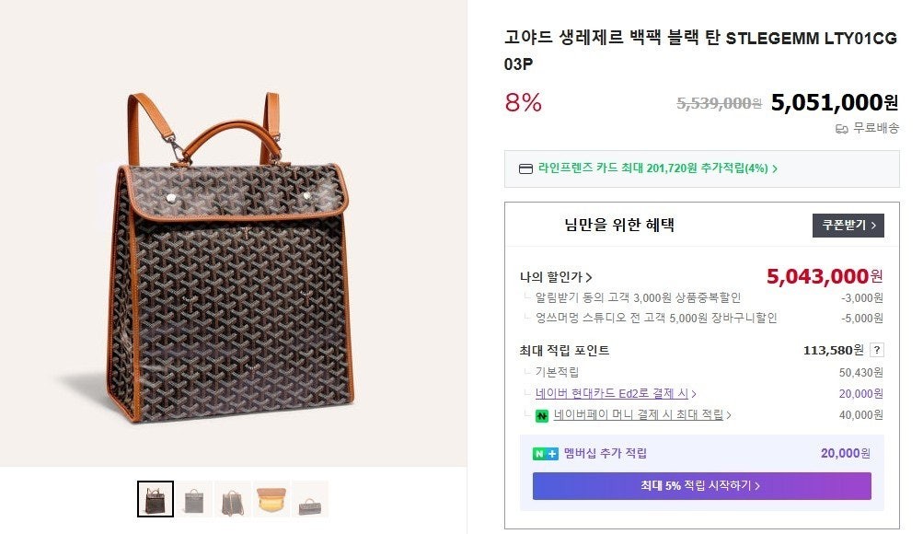Viewport: 923px width, 534px height.
Task: Click the 최대 5% 적립 시작하기 button
Action: (701, 485)
